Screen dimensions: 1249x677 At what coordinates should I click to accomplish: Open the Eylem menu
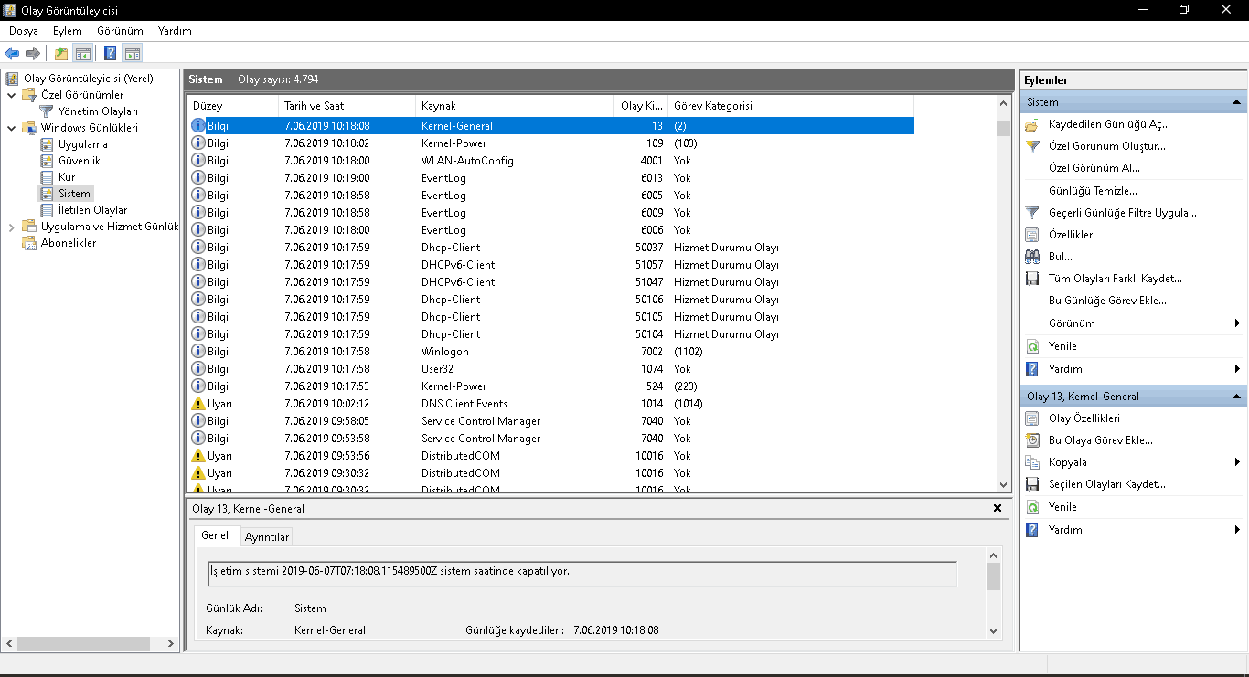click(68, 31)
